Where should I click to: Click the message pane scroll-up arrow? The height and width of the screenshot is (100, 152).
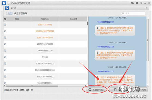(148, 18)
